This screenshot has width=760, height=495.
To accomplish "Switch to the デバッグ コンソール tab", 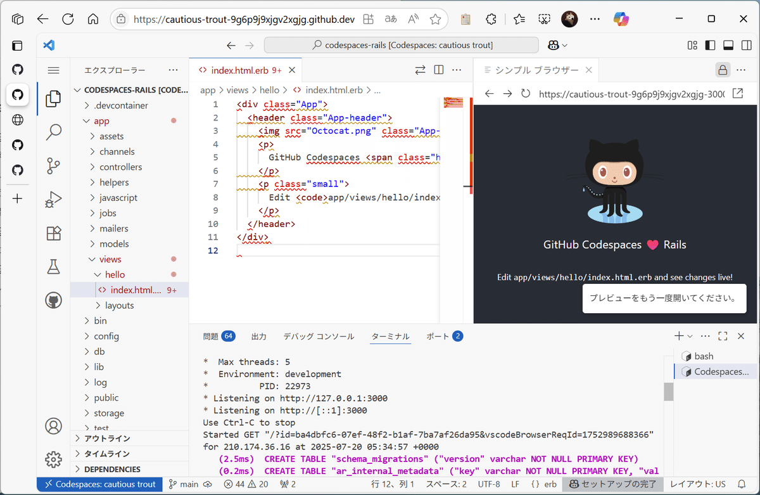I will click(x=319, y=336).
